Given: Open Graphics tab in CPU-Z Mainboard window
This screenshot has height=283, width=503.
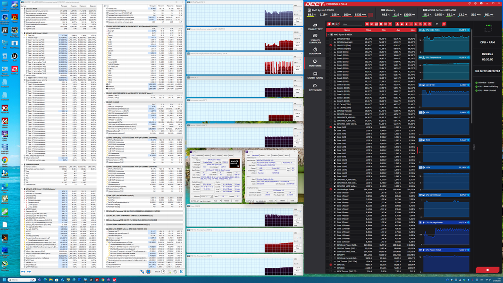Looking at the screenshot, I should pyautogui.click(x=275, y=156).
